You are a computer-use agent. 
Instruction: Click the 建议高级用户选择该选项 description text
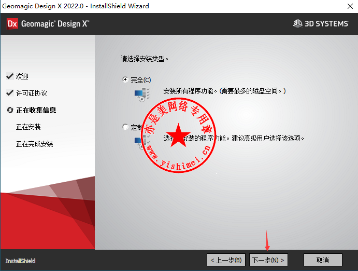pos(268,138)
